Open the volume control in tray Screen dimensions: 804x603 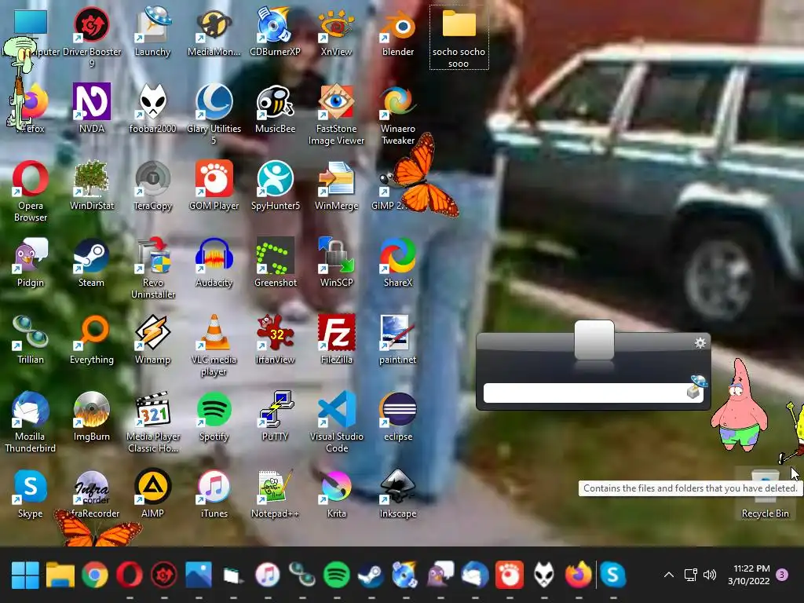710,575
